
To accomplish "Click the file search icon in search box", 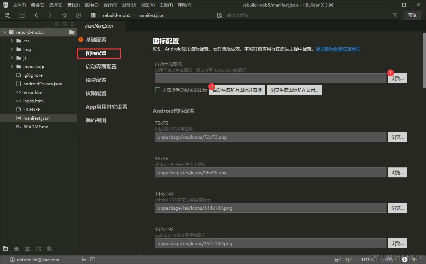I will (220, 15).
